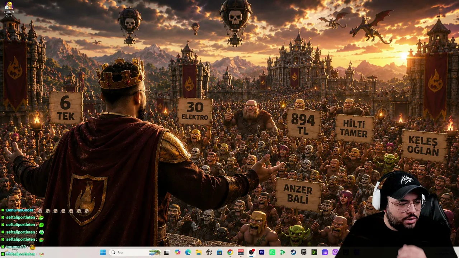Open the Voicemeeter taskbar icon

pyautogui.click(x=241, y=252)
